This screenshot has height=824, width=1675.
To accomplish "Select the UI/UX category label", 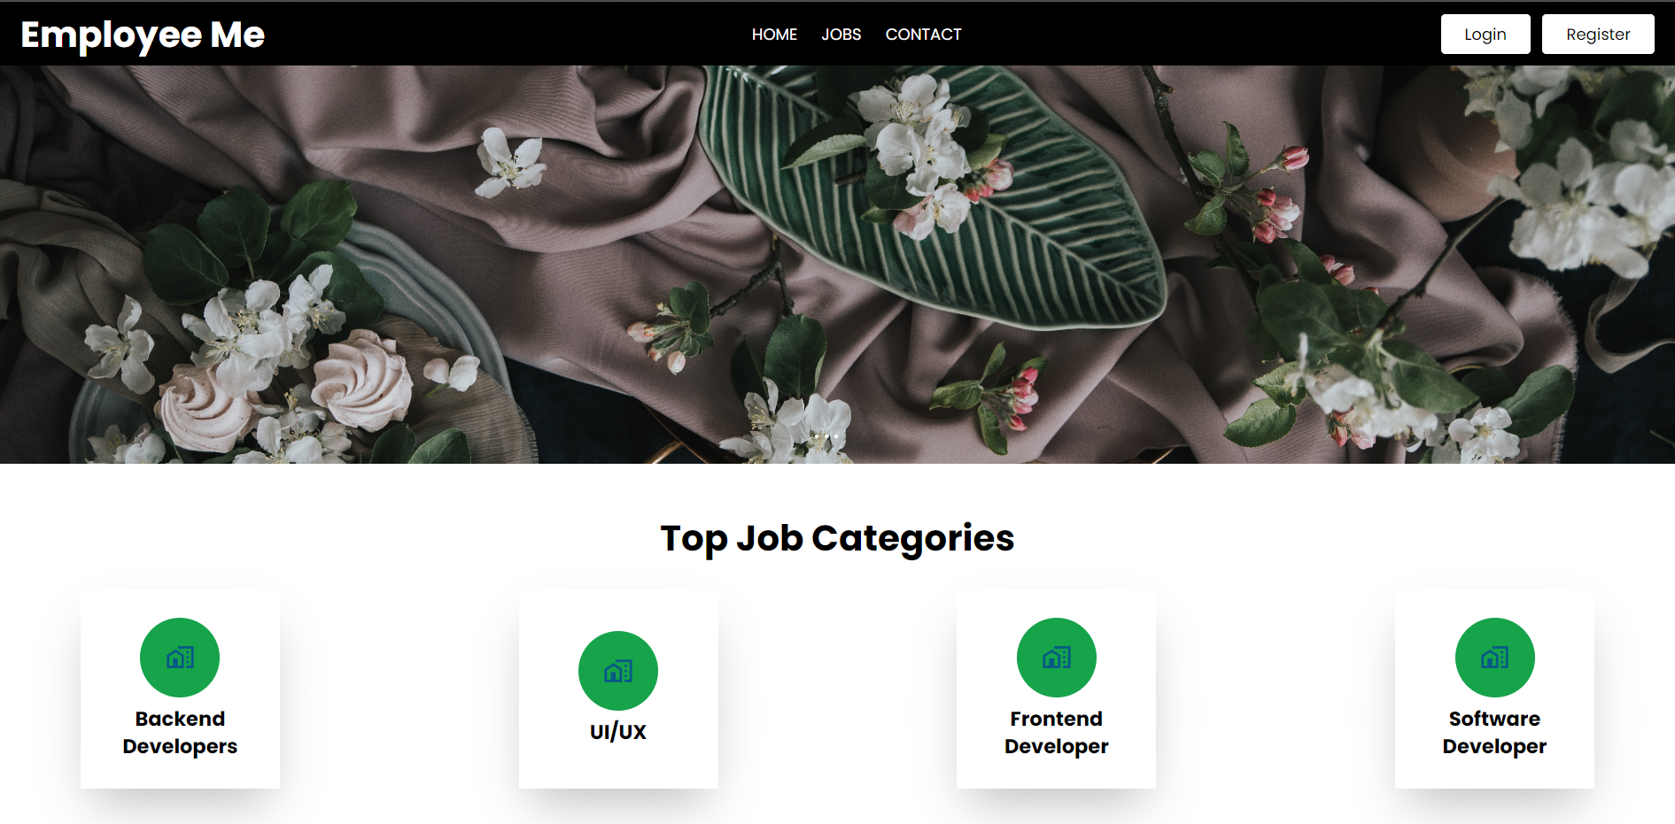I will click(x=618, y=732).
